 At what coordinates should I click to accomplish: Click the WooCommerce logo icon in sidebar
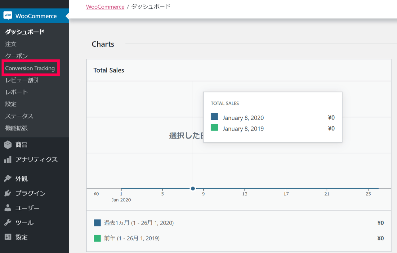click(8, 16)
